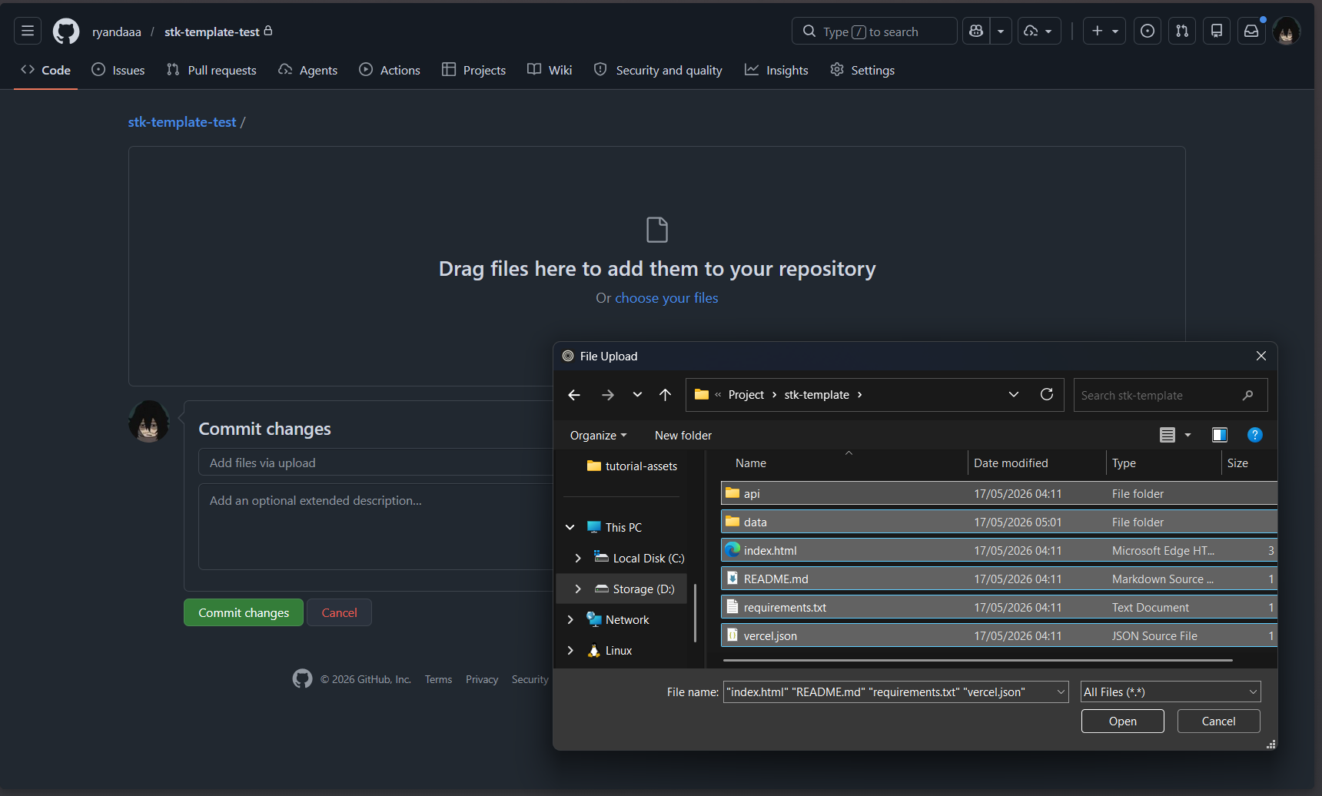1322x796 pixels.
Task: Change view with the list view icon
Action: coord(1168,436)
